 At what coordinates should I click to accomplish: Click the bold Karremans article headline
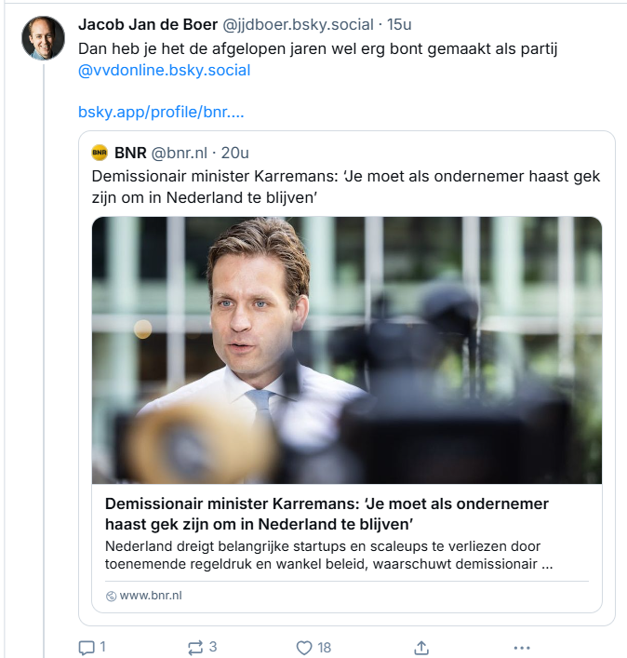tap(327, 513)
